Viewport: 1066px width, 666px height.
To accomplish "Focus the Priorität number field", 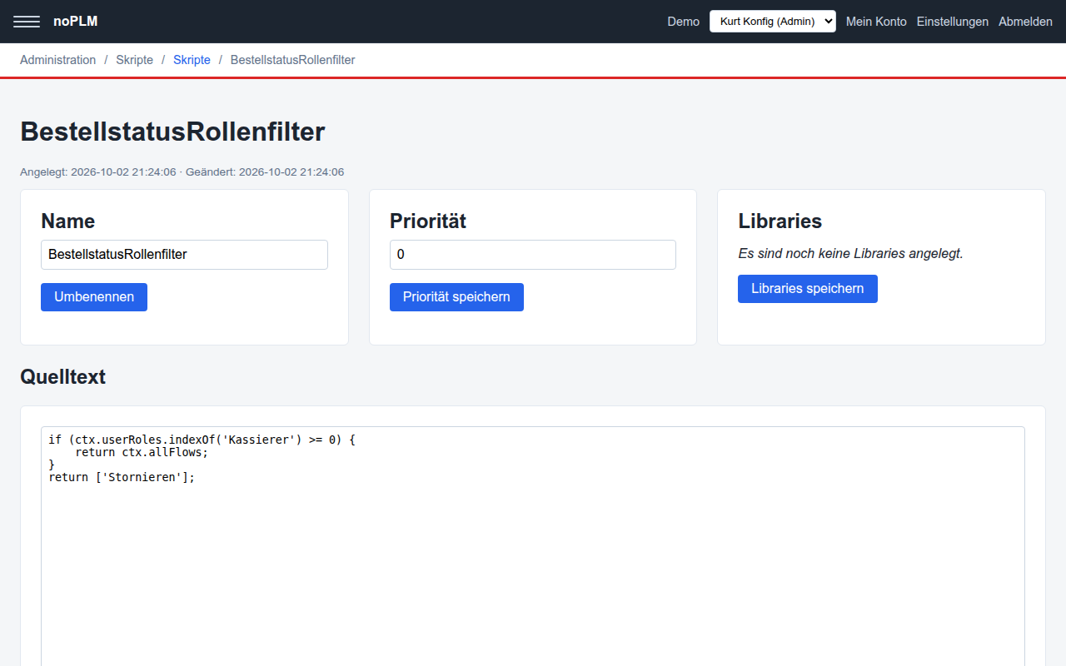I will click(533, 255).
